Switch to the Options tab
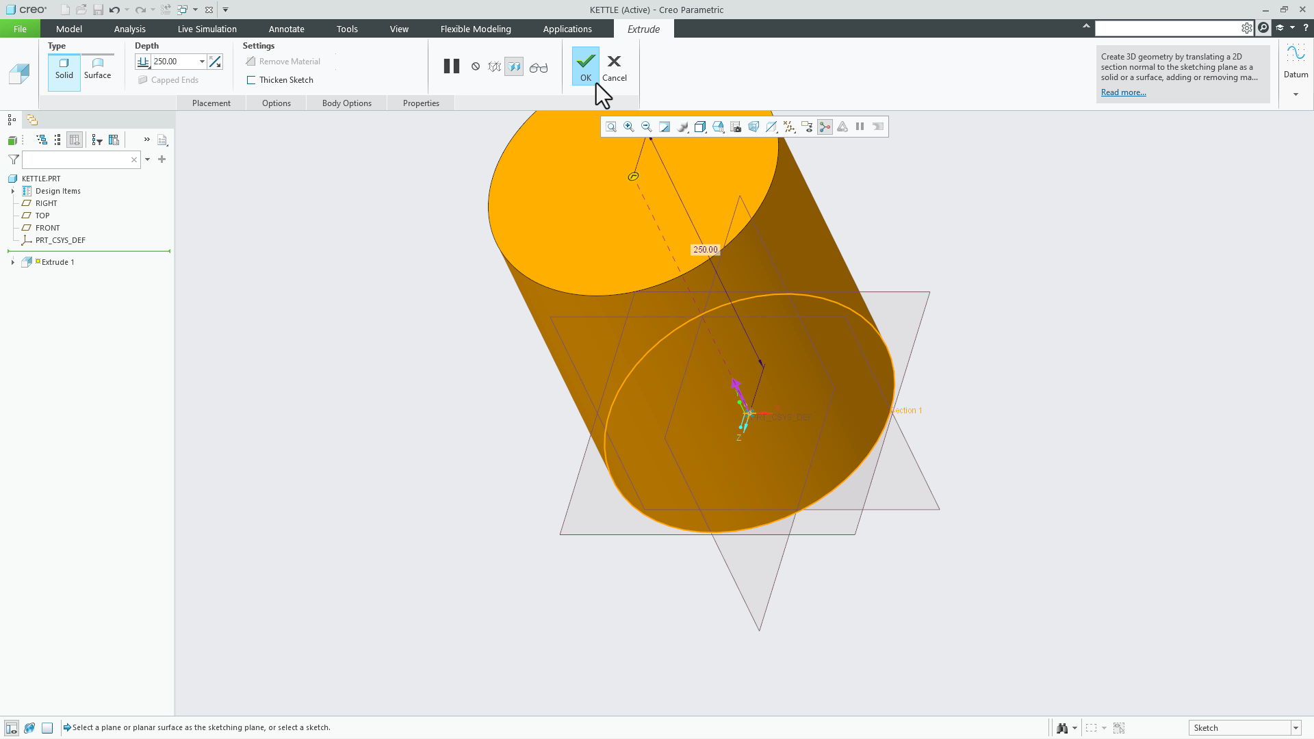 pos(276,103)
